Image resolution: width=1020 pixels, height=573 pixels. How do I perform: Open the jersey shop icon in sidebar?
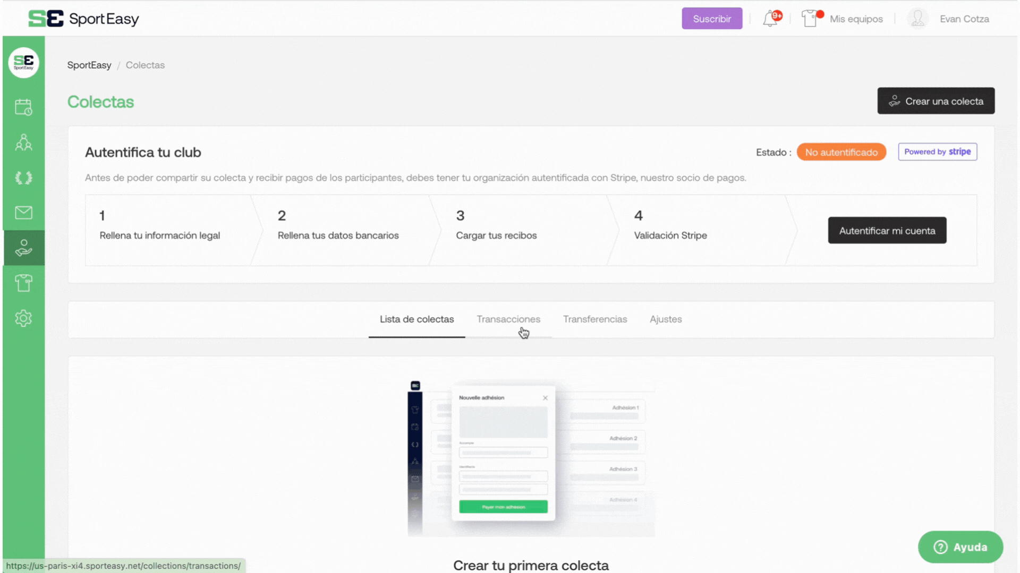[x=23, y=283]
